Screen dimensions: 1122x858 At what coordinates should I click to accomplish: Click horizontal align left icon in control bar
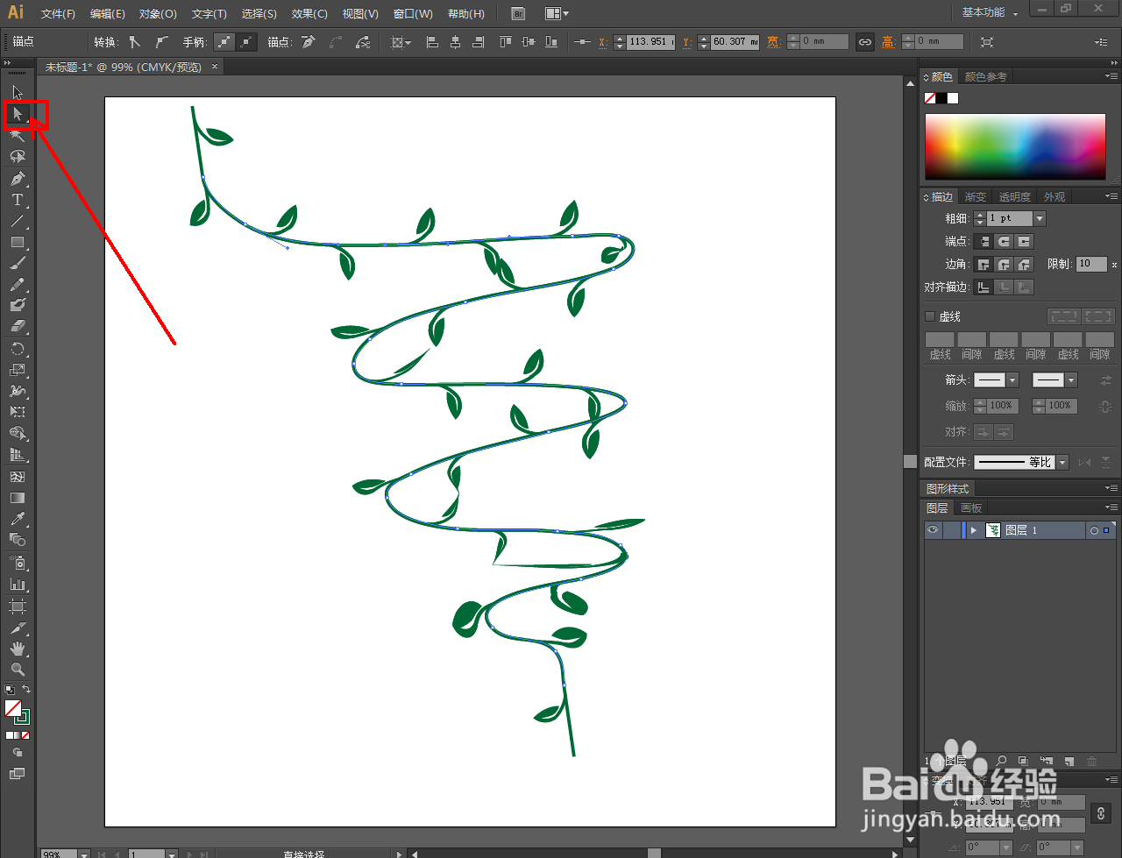coord(432,41)
